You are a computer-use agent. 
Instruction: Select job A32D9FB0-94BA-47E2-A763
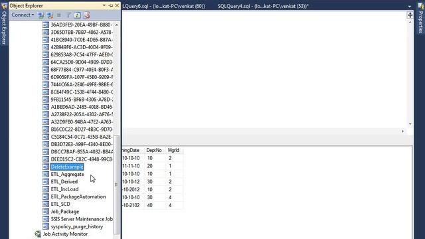tap(82, 121)
